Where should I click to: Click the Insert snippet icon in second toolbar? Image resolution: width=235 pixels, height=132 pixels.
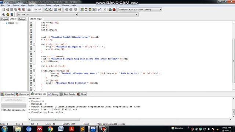point(4,14)
